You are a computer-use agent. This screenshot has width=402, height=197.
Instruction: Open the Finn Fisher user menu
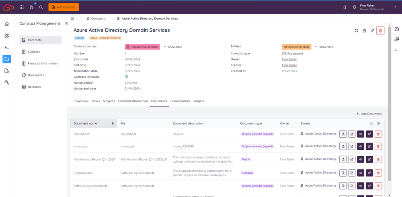[x=378, y=7]
